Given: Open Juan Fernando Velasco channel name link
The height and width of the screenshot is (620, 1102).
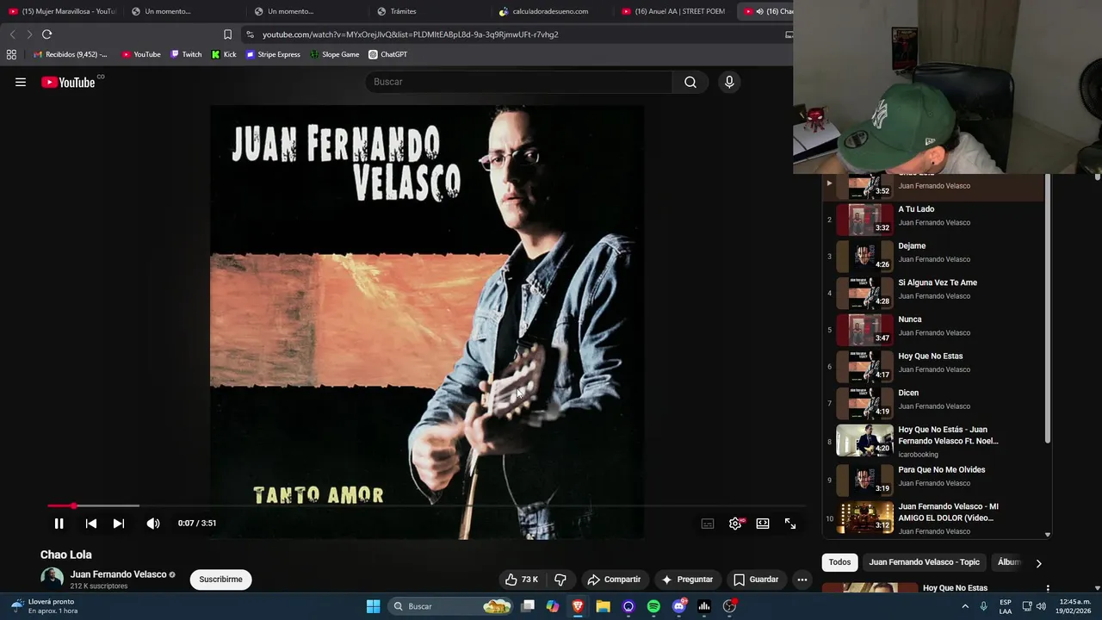Looking at the screenshot, I should point(118,574).
